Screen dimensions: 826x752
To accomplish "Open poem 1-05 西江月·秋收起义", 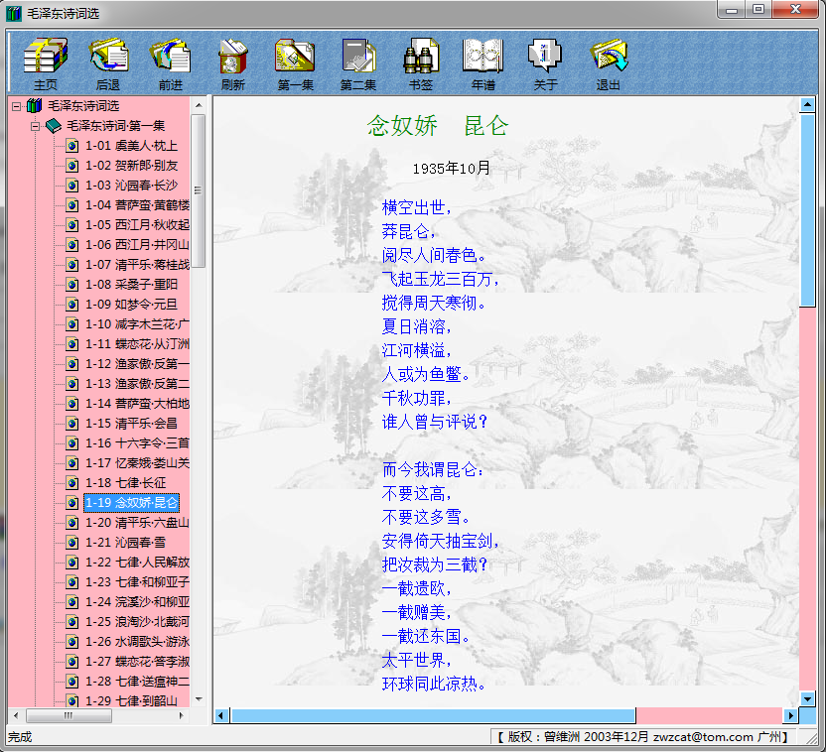I will (x=137, y=225).
